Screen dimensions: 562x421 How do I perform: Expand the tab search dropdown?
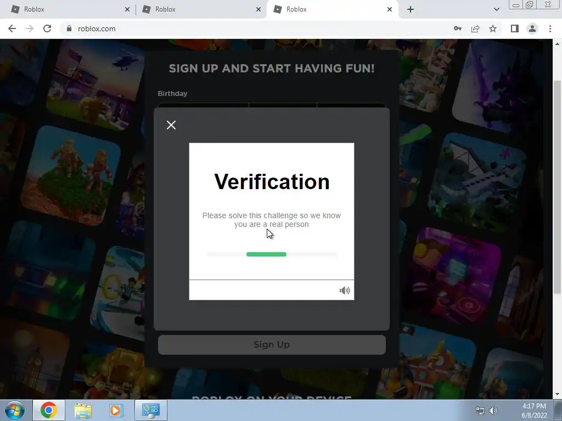(x=496, y=9)
